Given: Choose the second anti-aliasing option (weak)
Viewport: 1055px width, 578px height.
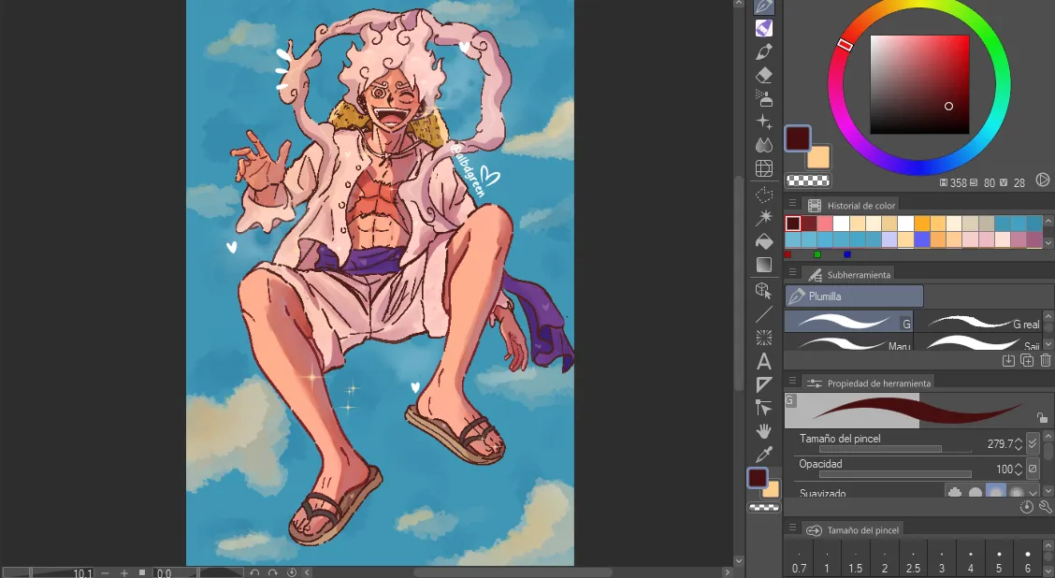Looking at the screenshot, I should click(975, 493).
